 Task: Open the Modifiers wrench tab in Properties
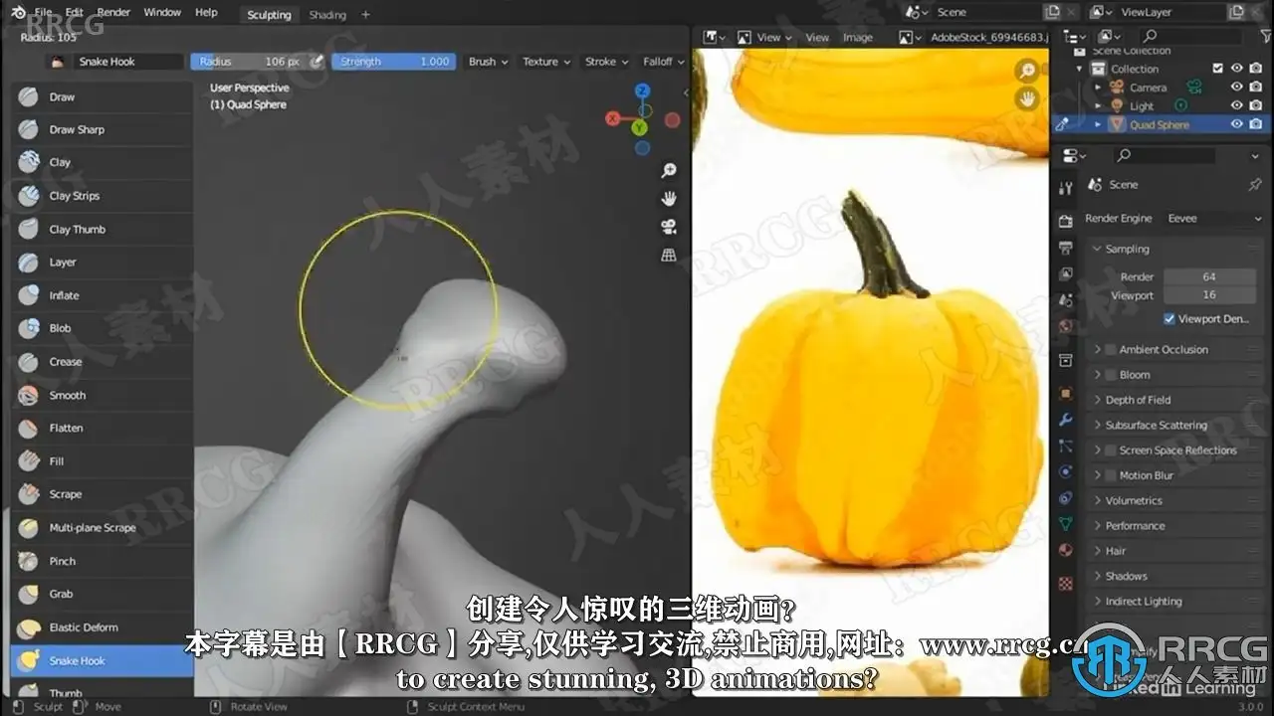coord(1066,421)
